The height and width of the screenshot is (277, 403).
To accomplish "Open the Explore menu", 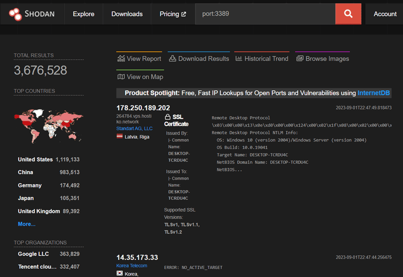I will [83, 14].
